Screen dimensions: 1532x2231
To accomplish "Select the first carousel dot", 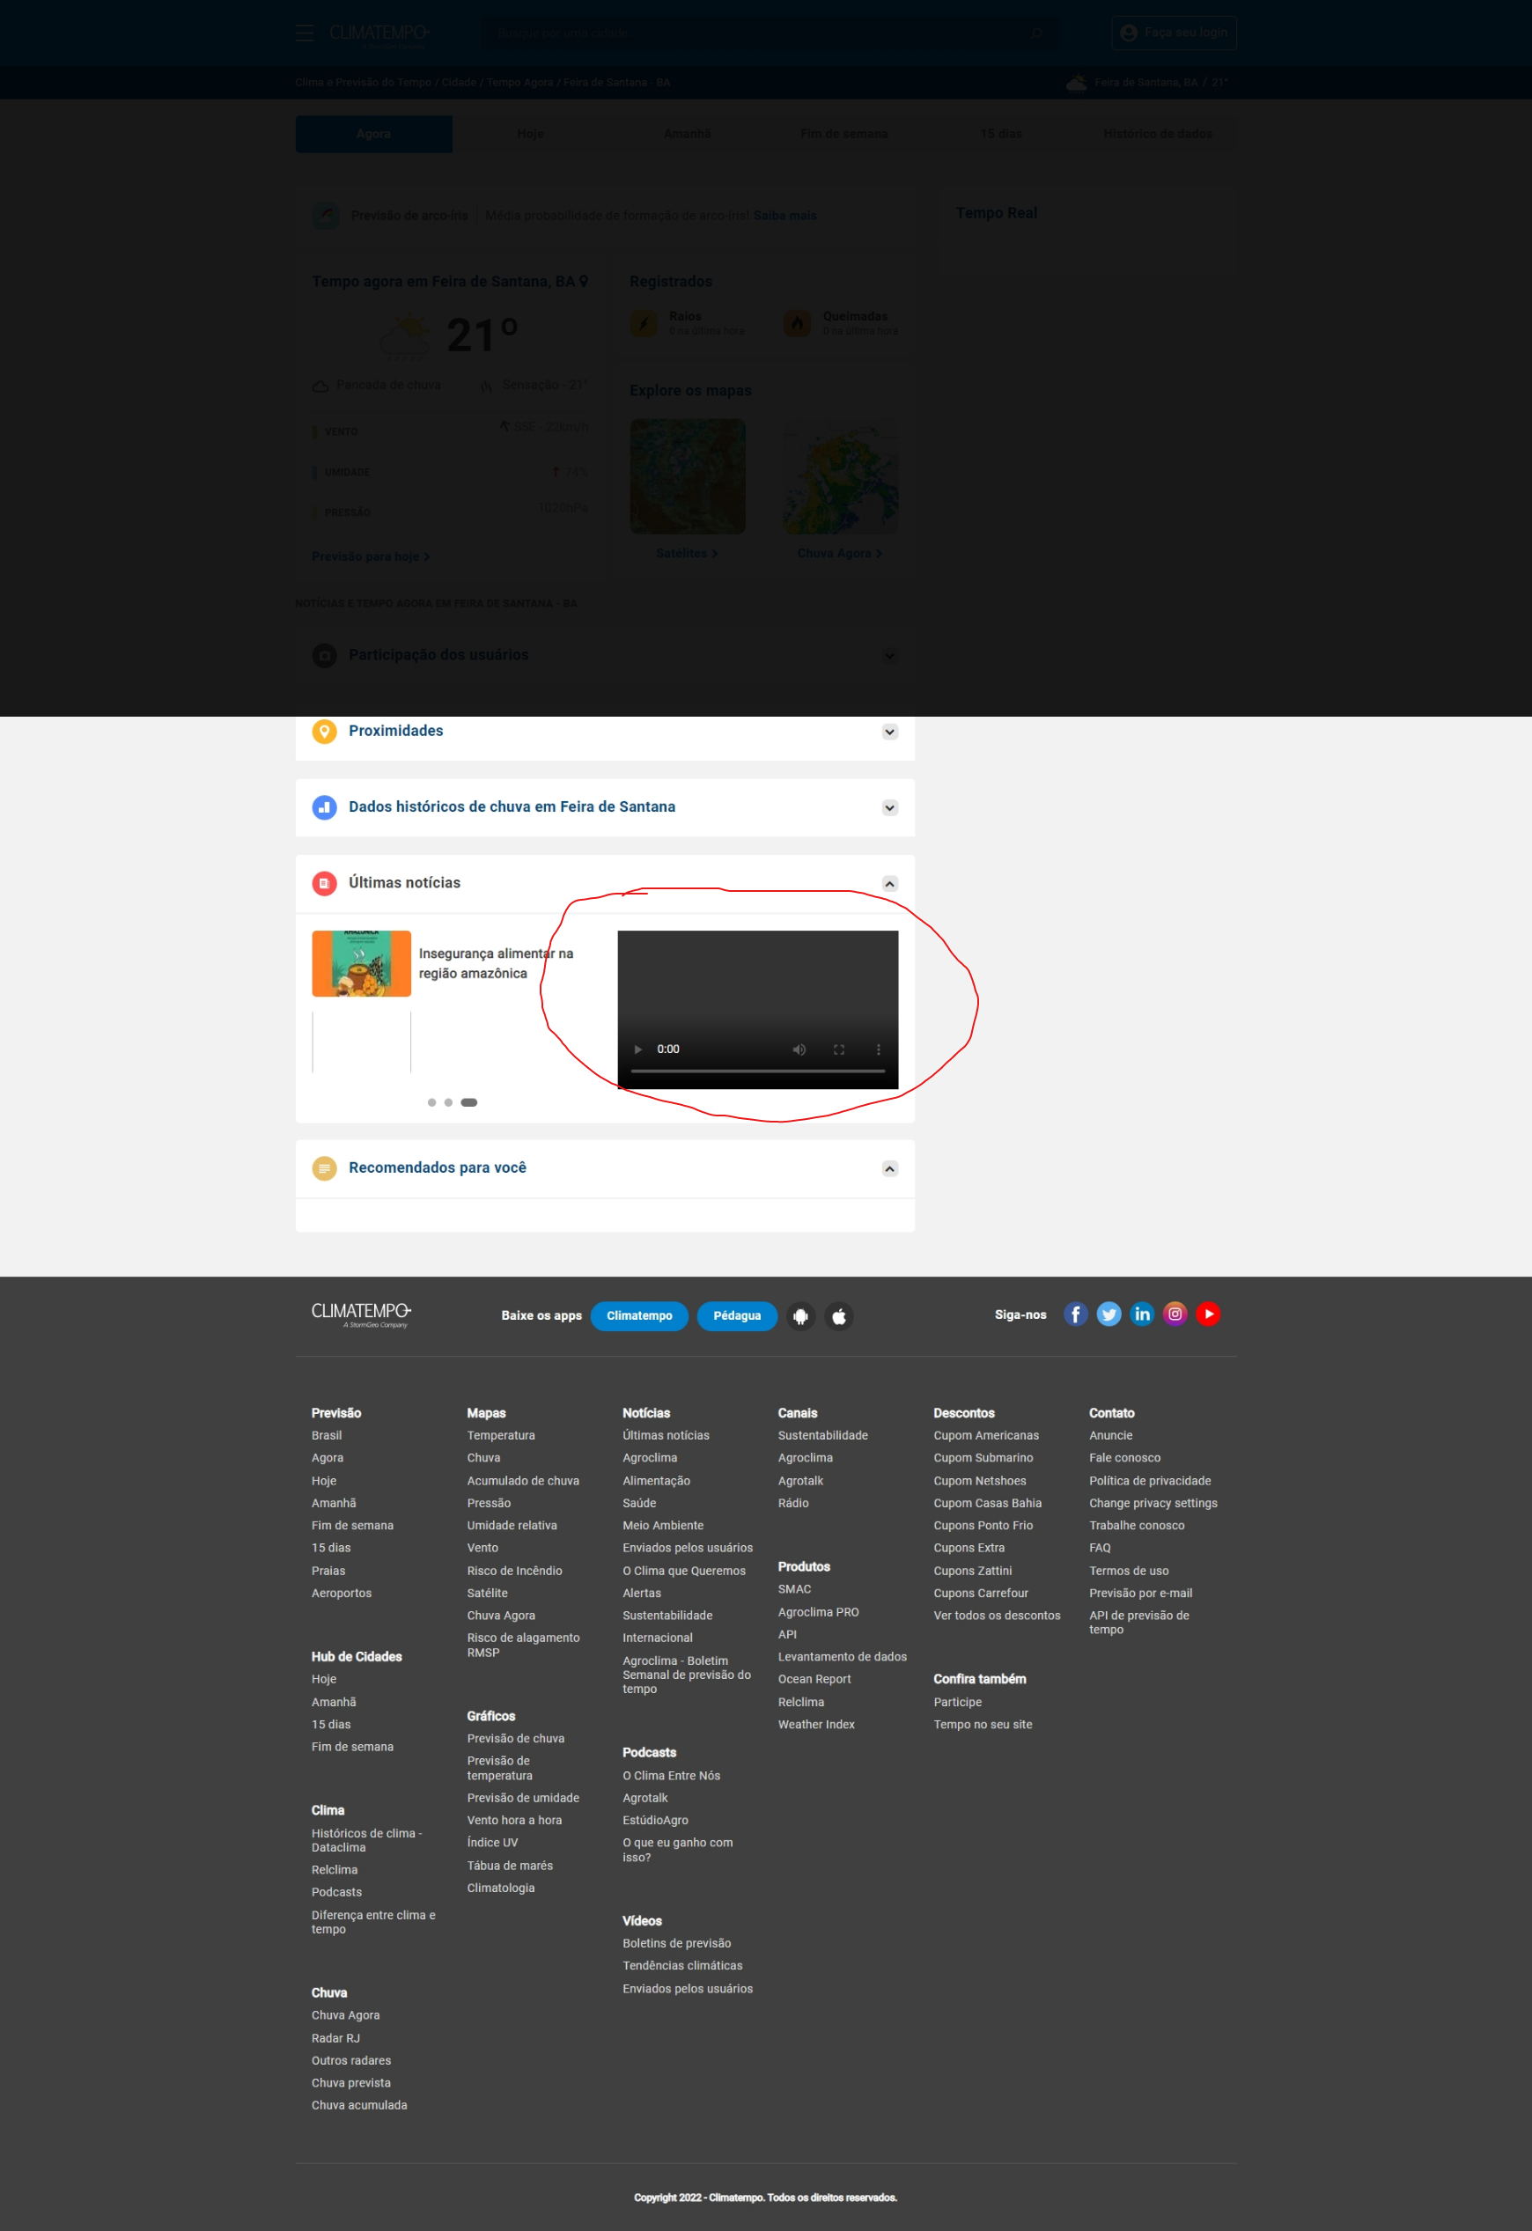I will (432, 1102).
